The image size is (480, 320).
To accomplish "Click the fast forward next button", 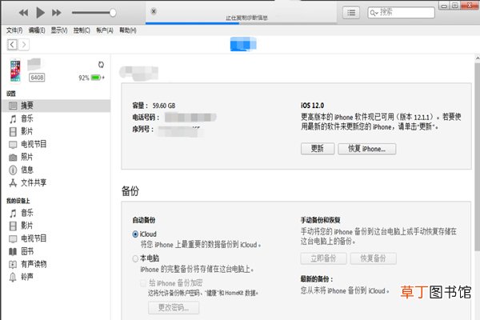I will pos(57,13).
